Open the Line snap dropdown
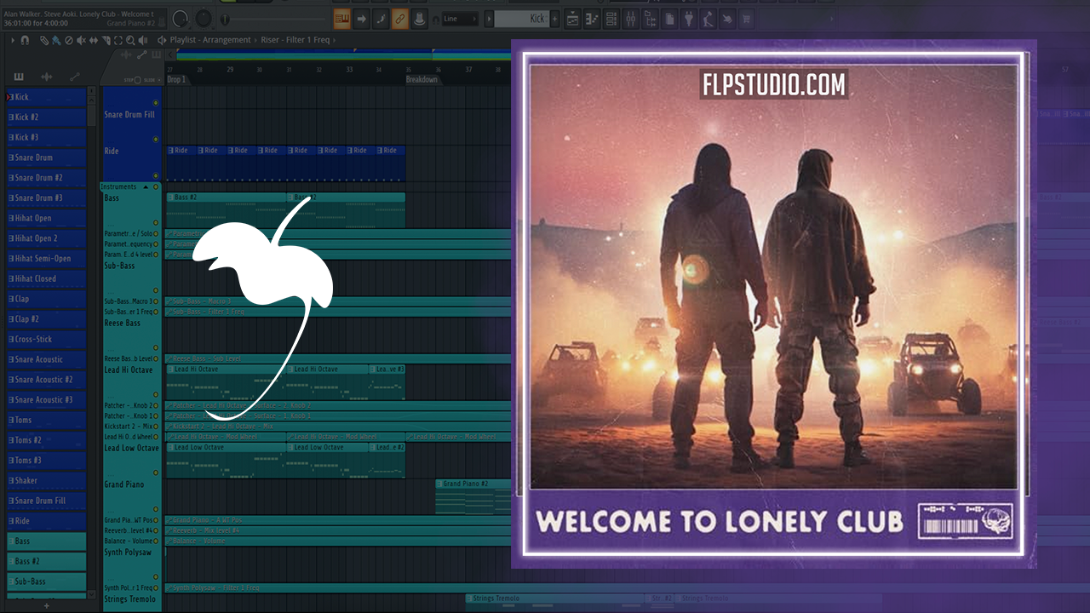1090x613 pixels. [x=460, y=19]
